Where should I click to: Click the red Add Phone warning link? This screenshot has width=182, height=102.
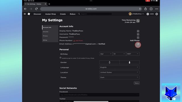point(78,41)
